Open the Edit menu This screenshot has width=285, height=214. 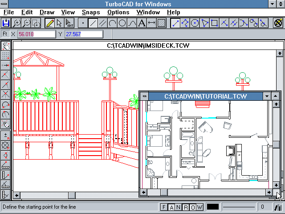pos(27,12)
